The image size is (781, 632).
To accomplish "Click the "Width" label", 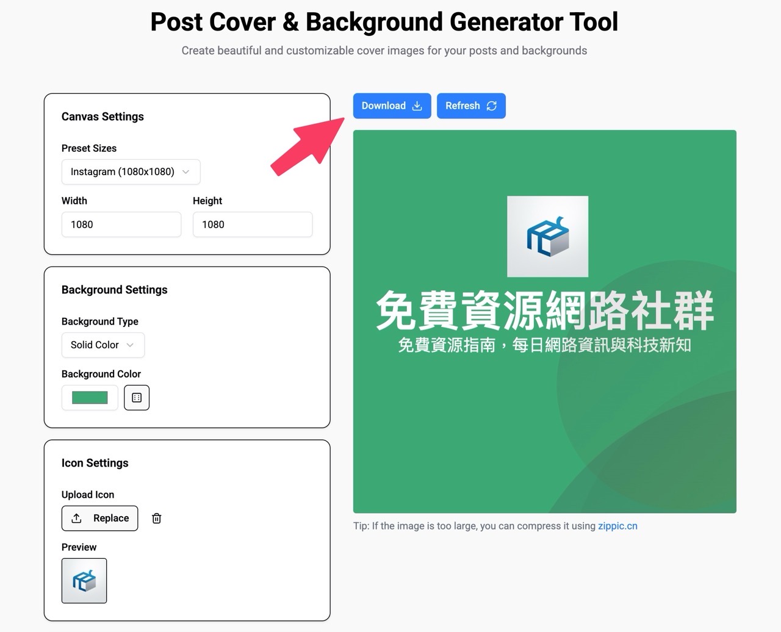I will pos(74,201).
